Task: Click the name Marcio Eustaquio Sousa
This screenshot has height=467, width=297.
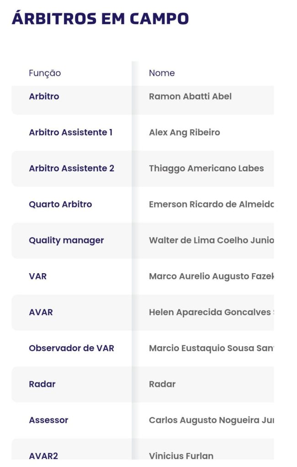Action: [x=211, y=348]
